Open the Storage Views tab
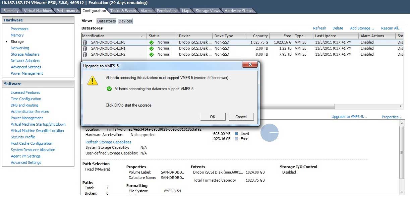The width and height of the screenshot is (410, 197). point(208,11)
